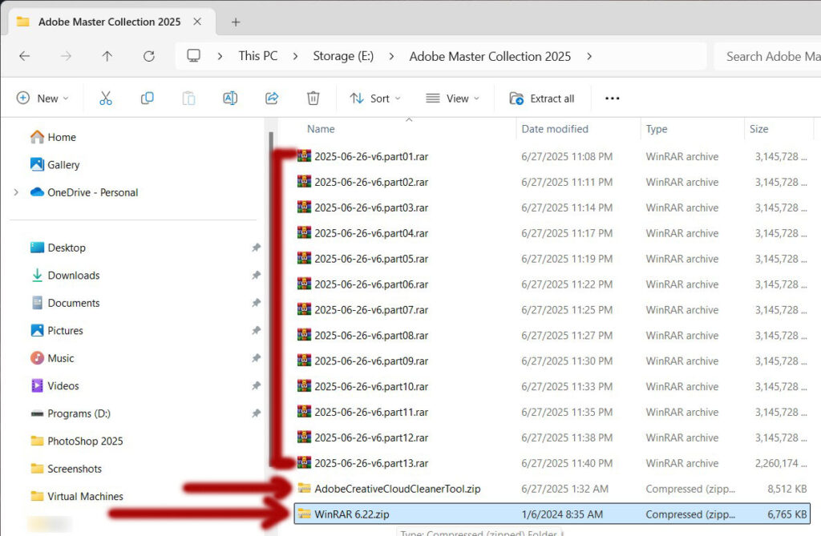This screenshot has height=536, width=821.
Task: Click the Copy icon in toolbar
Action: click(x=148, y=99)
